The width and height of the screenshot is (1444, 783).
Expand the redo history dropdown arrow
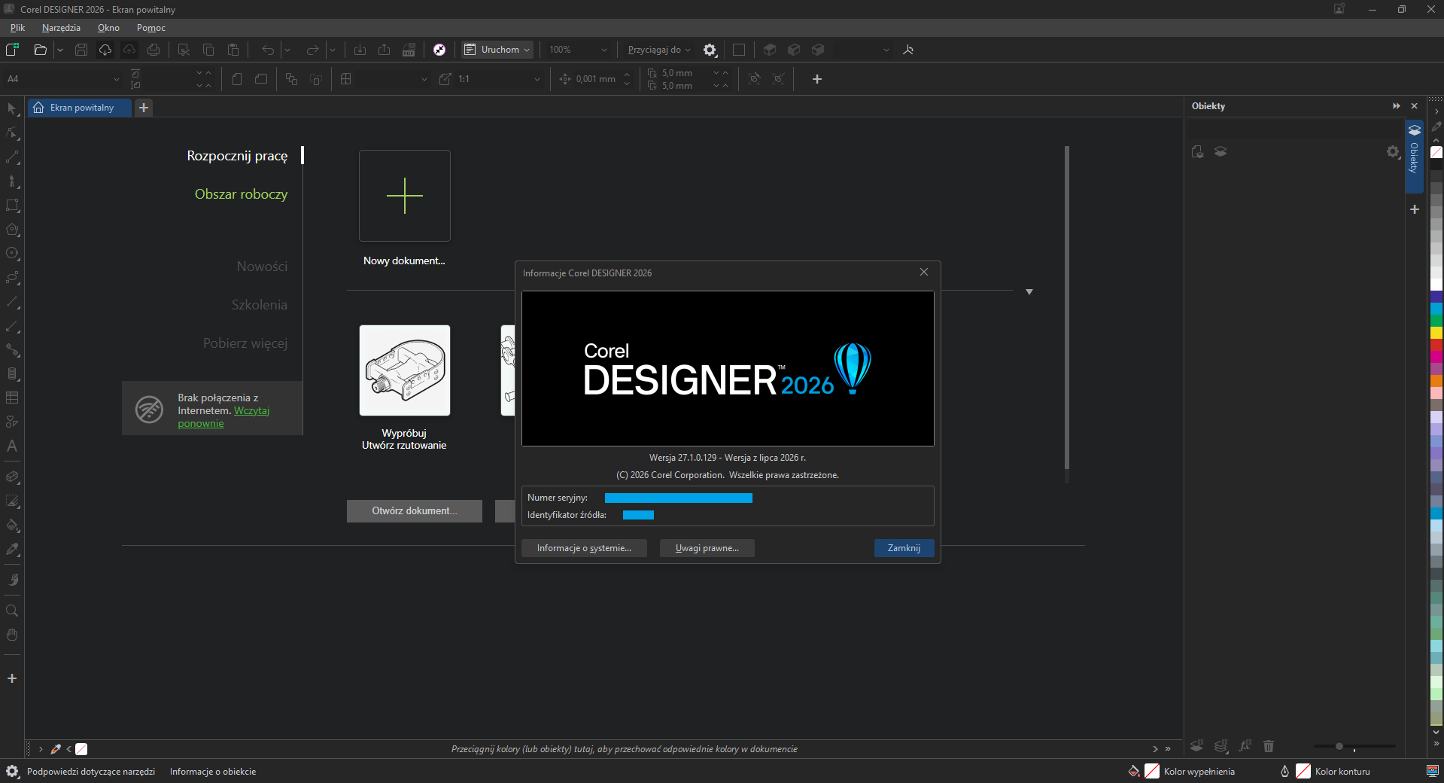point(332,50)
